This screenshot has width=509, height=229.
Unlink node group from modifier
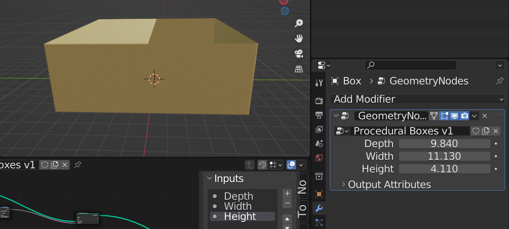[496, 131]
